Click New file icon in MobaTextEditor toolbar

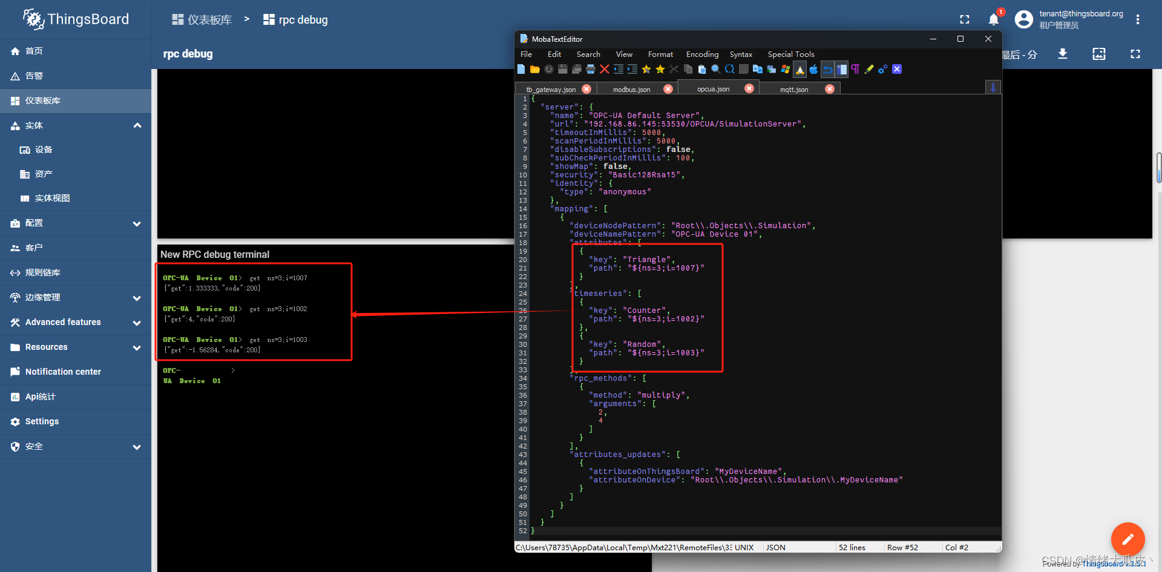[x=521, y=69]
